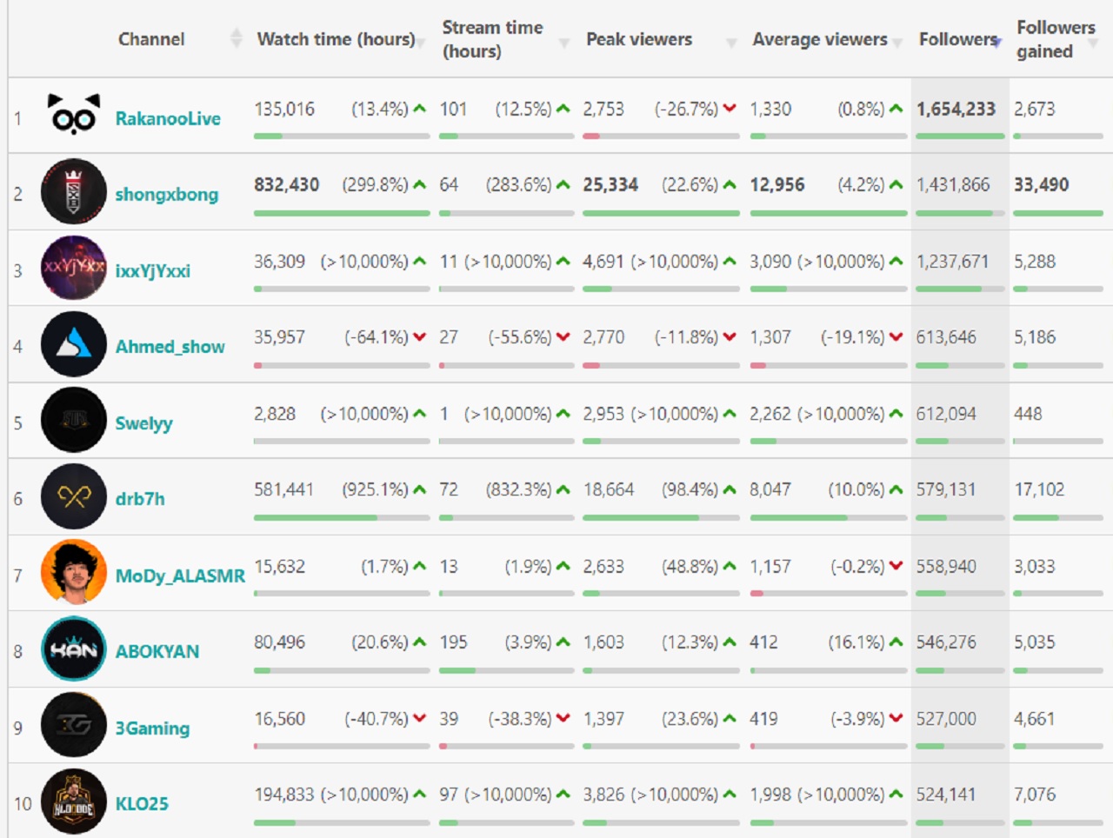Open drb7h gold logo avatar
Image resolution: width=1113 pixels, height=838 pixels.
tap(74, 496)
